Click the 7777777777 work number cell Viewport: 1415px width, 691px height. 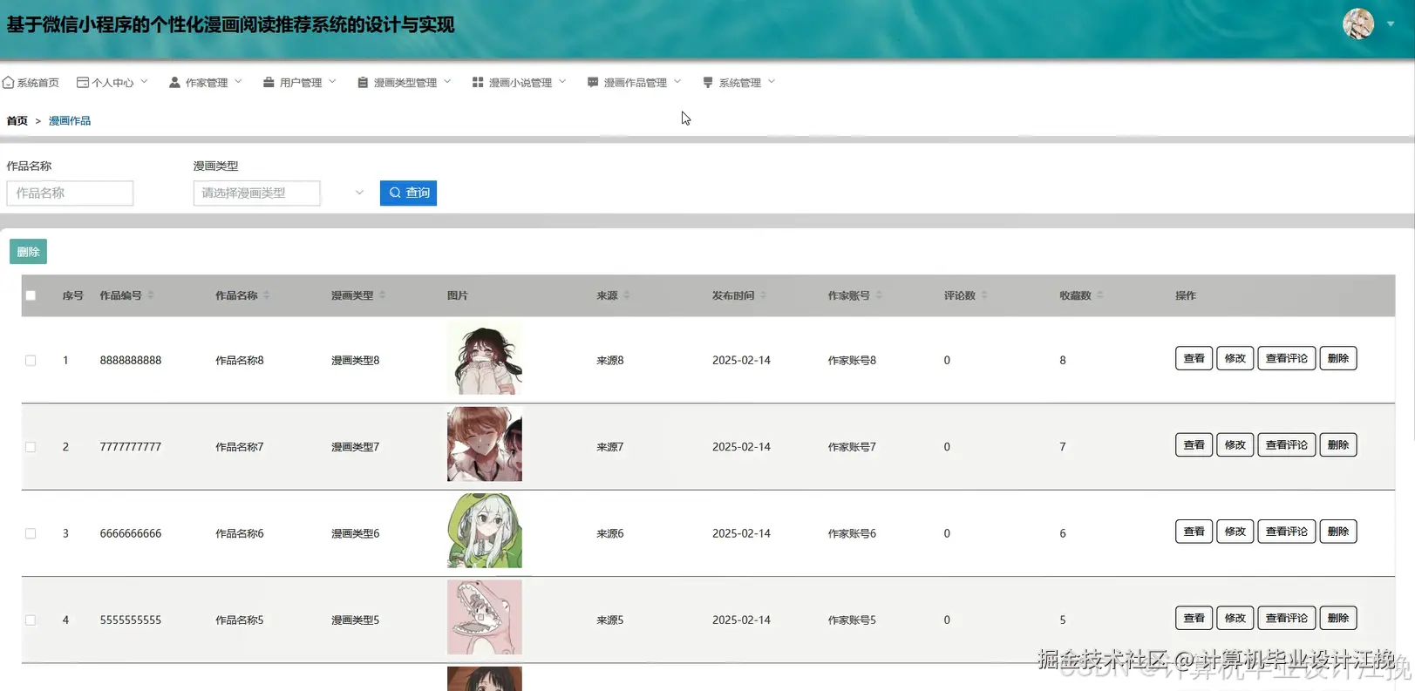[131, 447]
